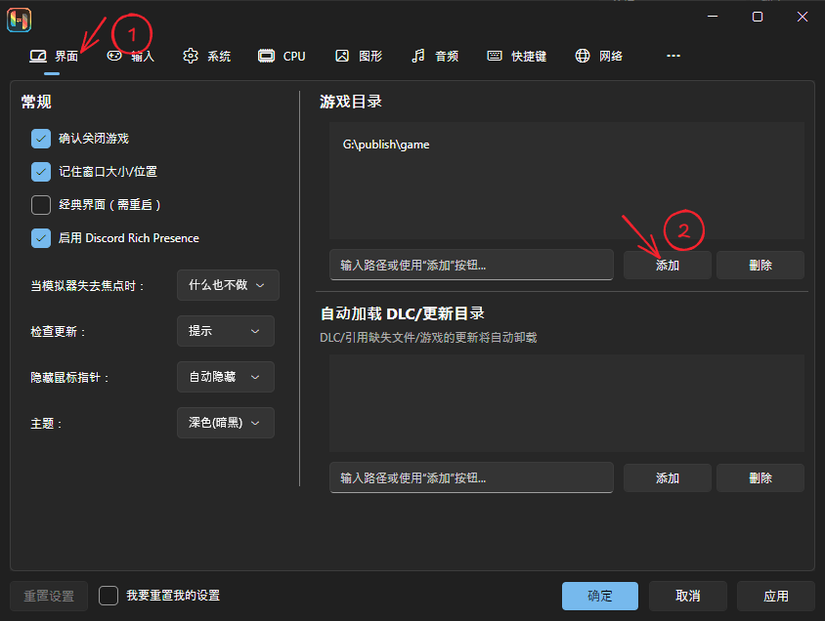The width and height of the screenshot is (825, 621).
Task: Open the 检查更新 提示 dropdown
Action: coord(226,331)
